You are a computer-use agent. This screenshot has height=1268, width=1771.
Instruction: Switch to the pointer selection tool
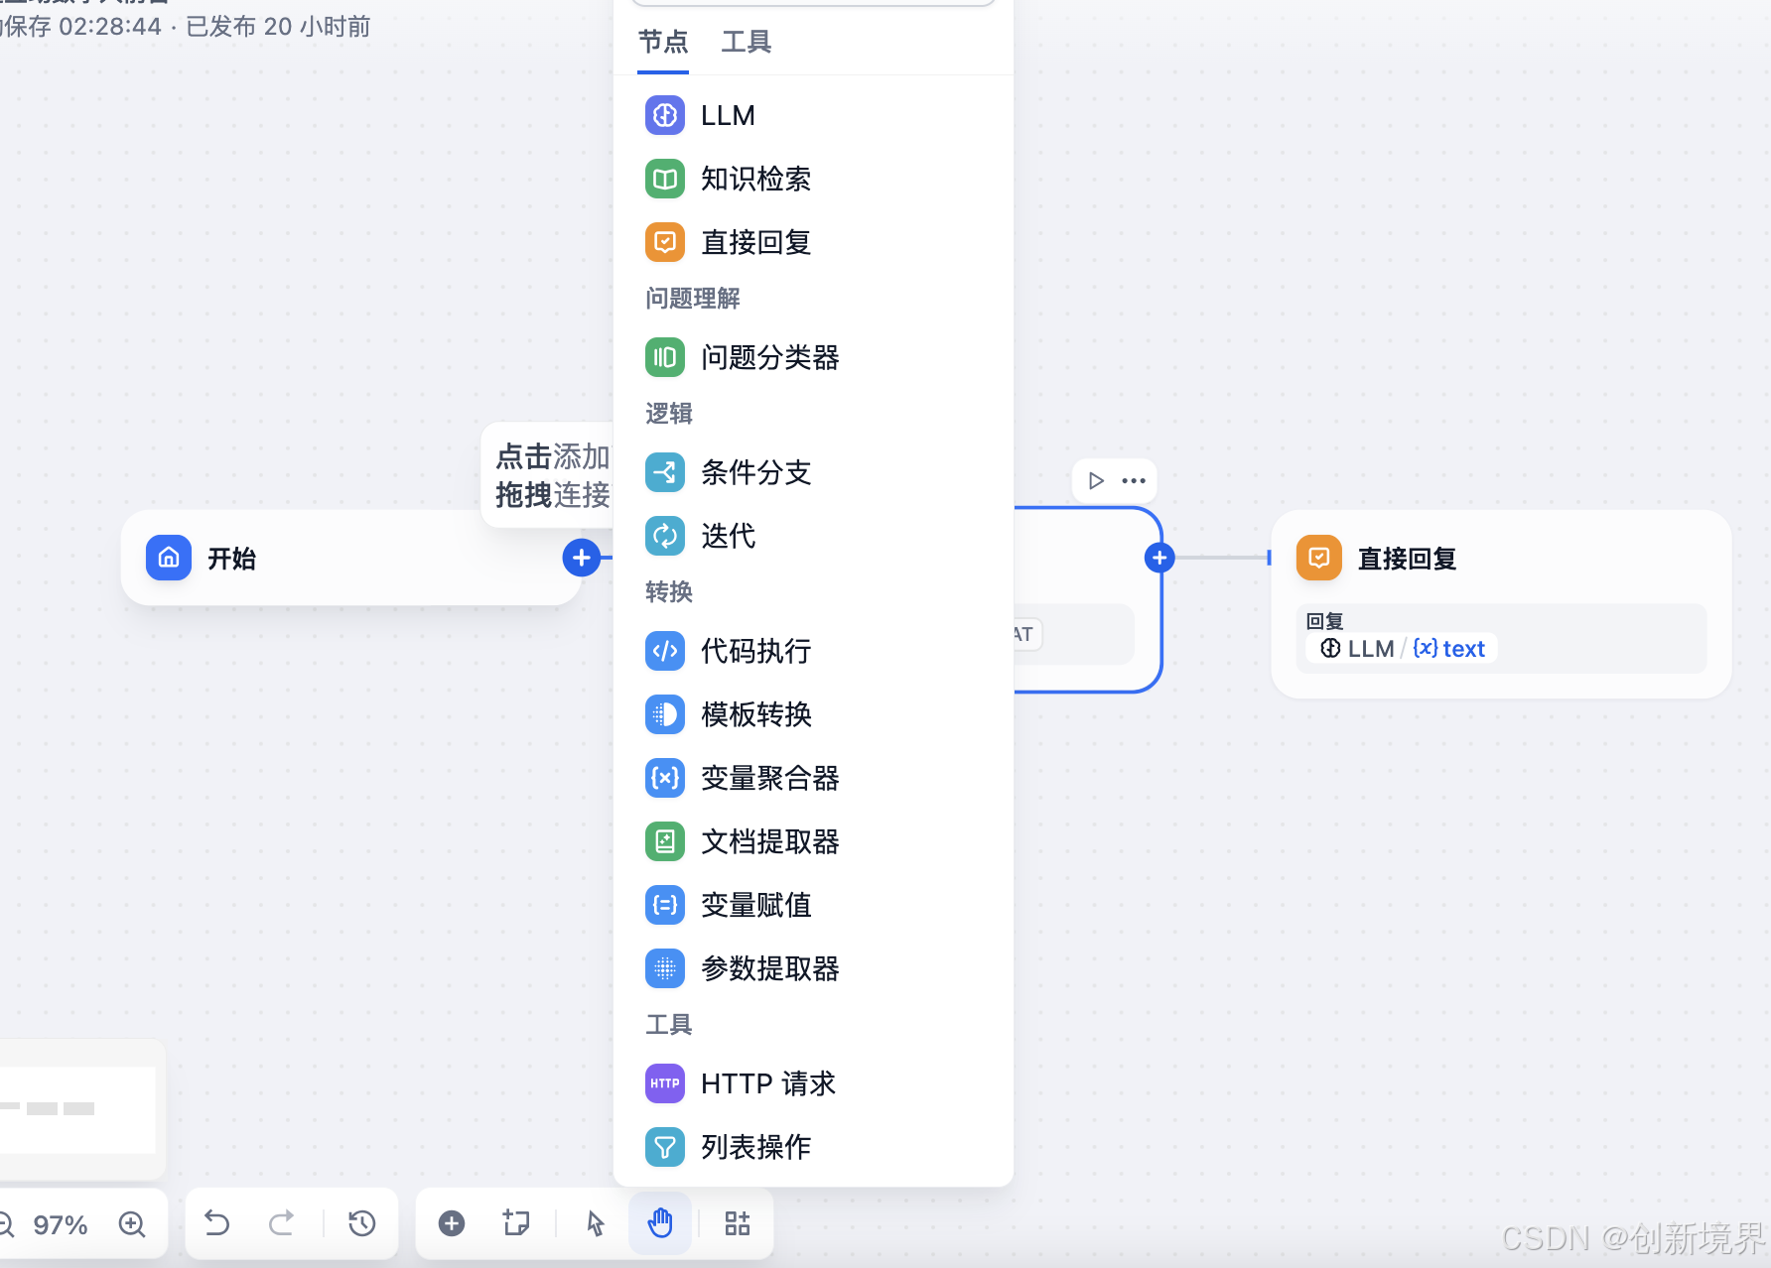pos(595,1223)
